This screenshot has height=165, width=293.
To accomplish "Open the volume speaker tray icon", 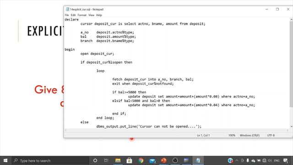I will click(x=270, y=160).
